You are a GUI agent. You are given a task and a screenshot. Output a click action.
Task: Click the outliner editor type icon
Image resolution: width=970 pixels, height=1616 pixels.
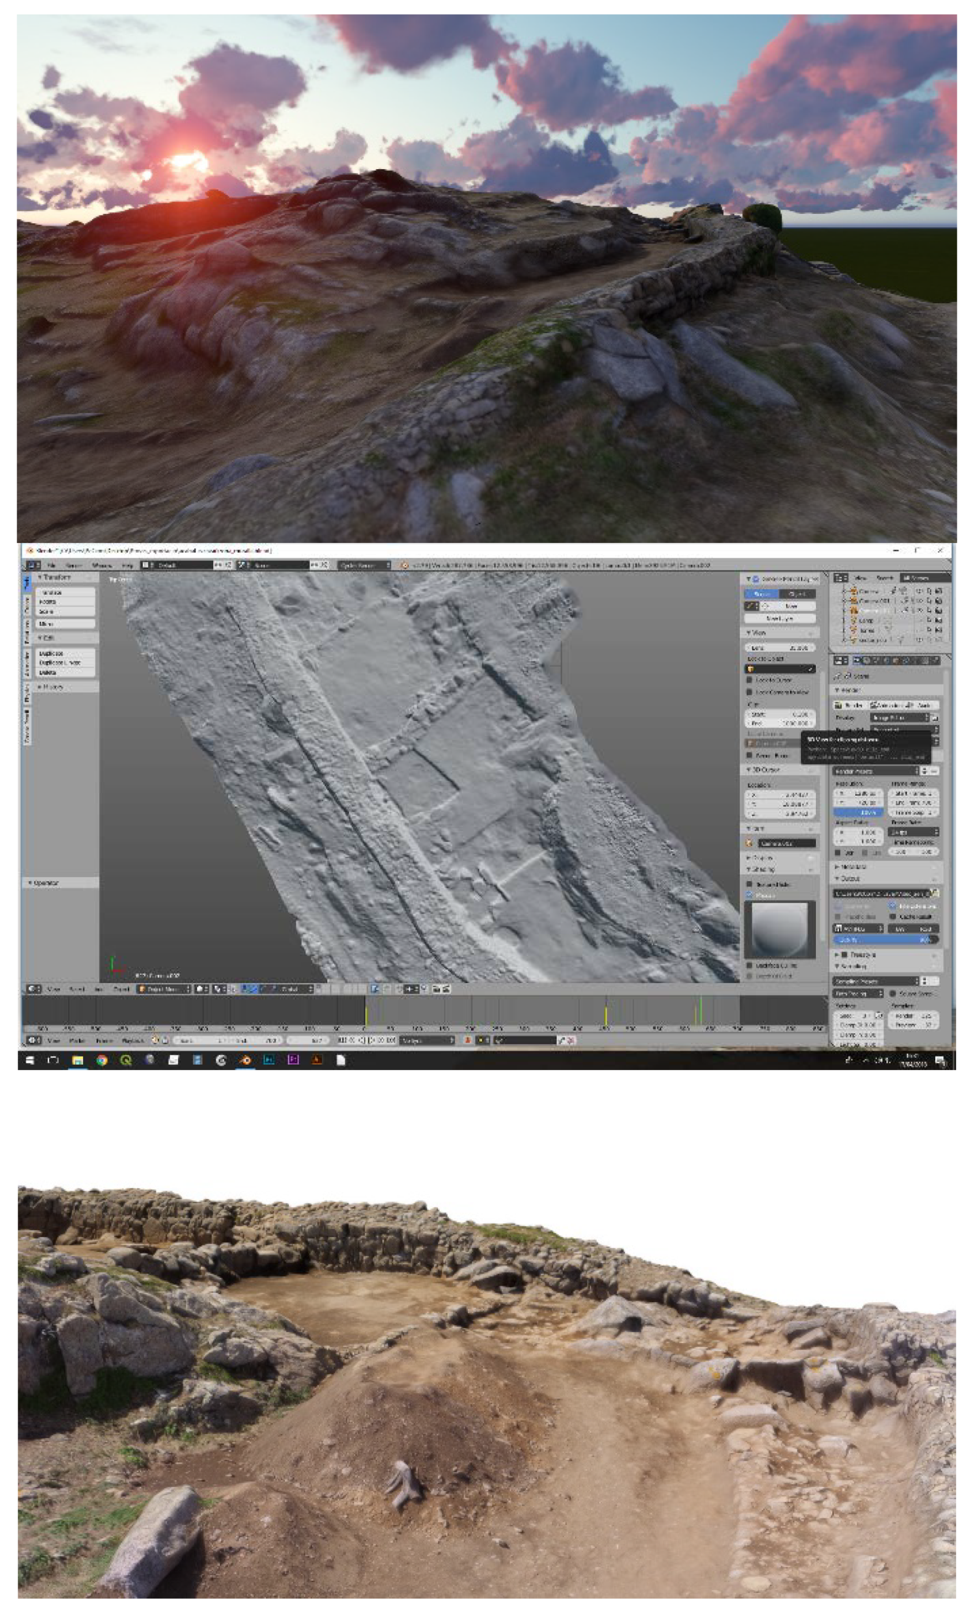[x=840, y=578]
